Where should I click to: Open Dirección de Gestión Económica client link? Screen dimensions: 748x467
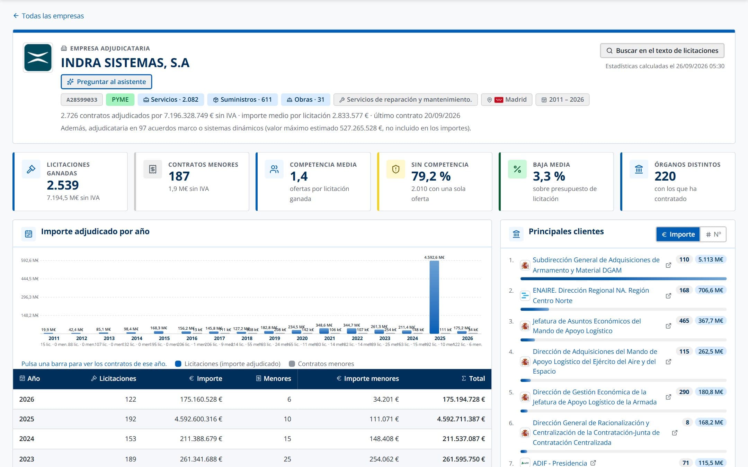(x=594, y=397)
